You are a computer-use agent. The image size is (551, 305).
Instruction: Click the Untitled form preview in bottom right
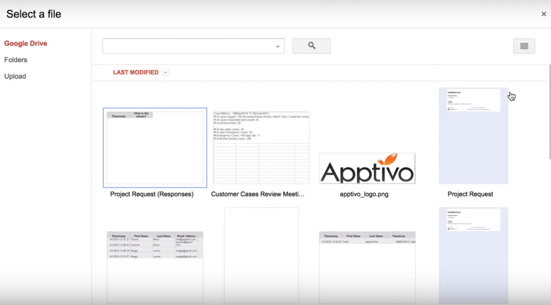(x=472, y=254)
